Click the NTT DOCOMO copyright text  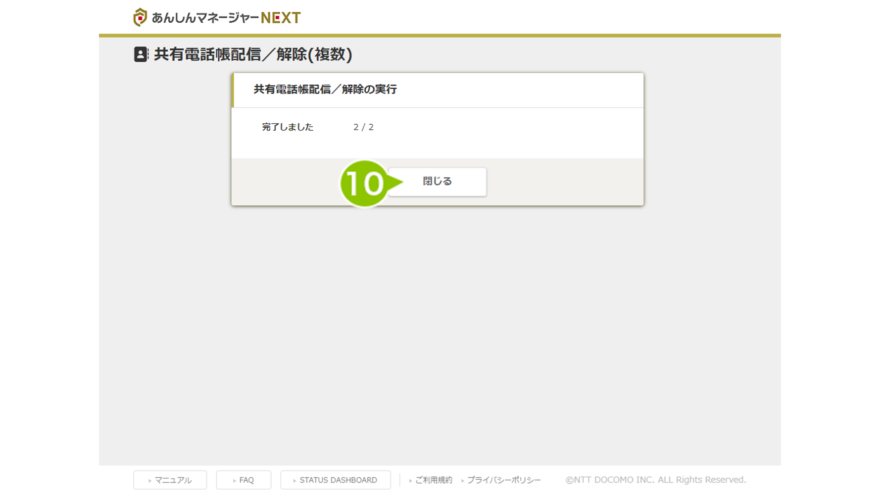tap(655, 480)
